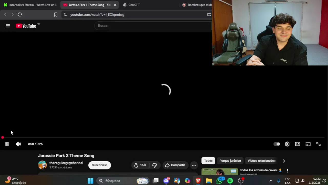Pause the video with the pause button
Viewport: 328px width, 185px height.
[7, 144]
